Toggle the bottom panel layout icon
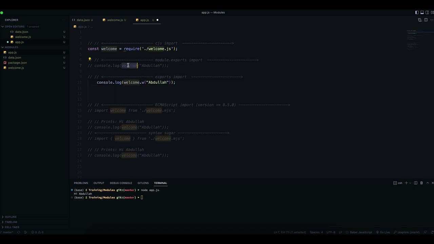434x244 pixels. click(x=422, y=13)
